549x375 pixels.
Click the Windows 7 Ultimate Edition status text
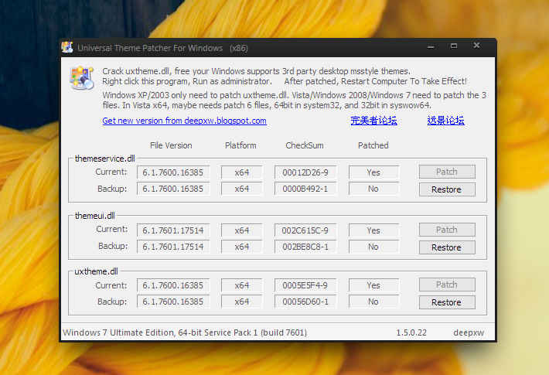(x=185, y=332)
